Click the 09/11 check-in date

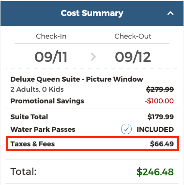point(51,57)
